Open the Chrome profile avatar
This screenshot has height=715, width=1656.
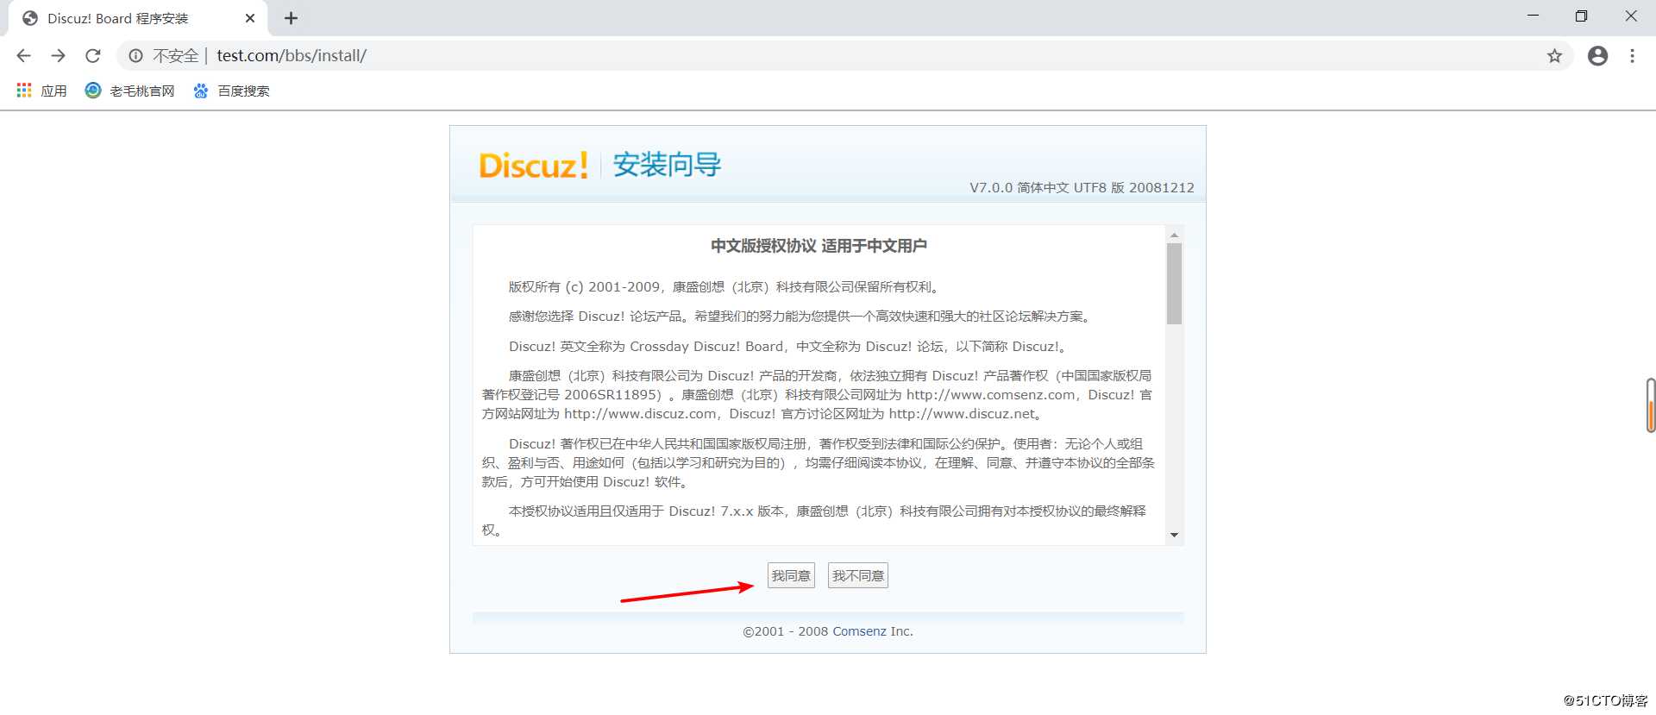pos(1598,56)
